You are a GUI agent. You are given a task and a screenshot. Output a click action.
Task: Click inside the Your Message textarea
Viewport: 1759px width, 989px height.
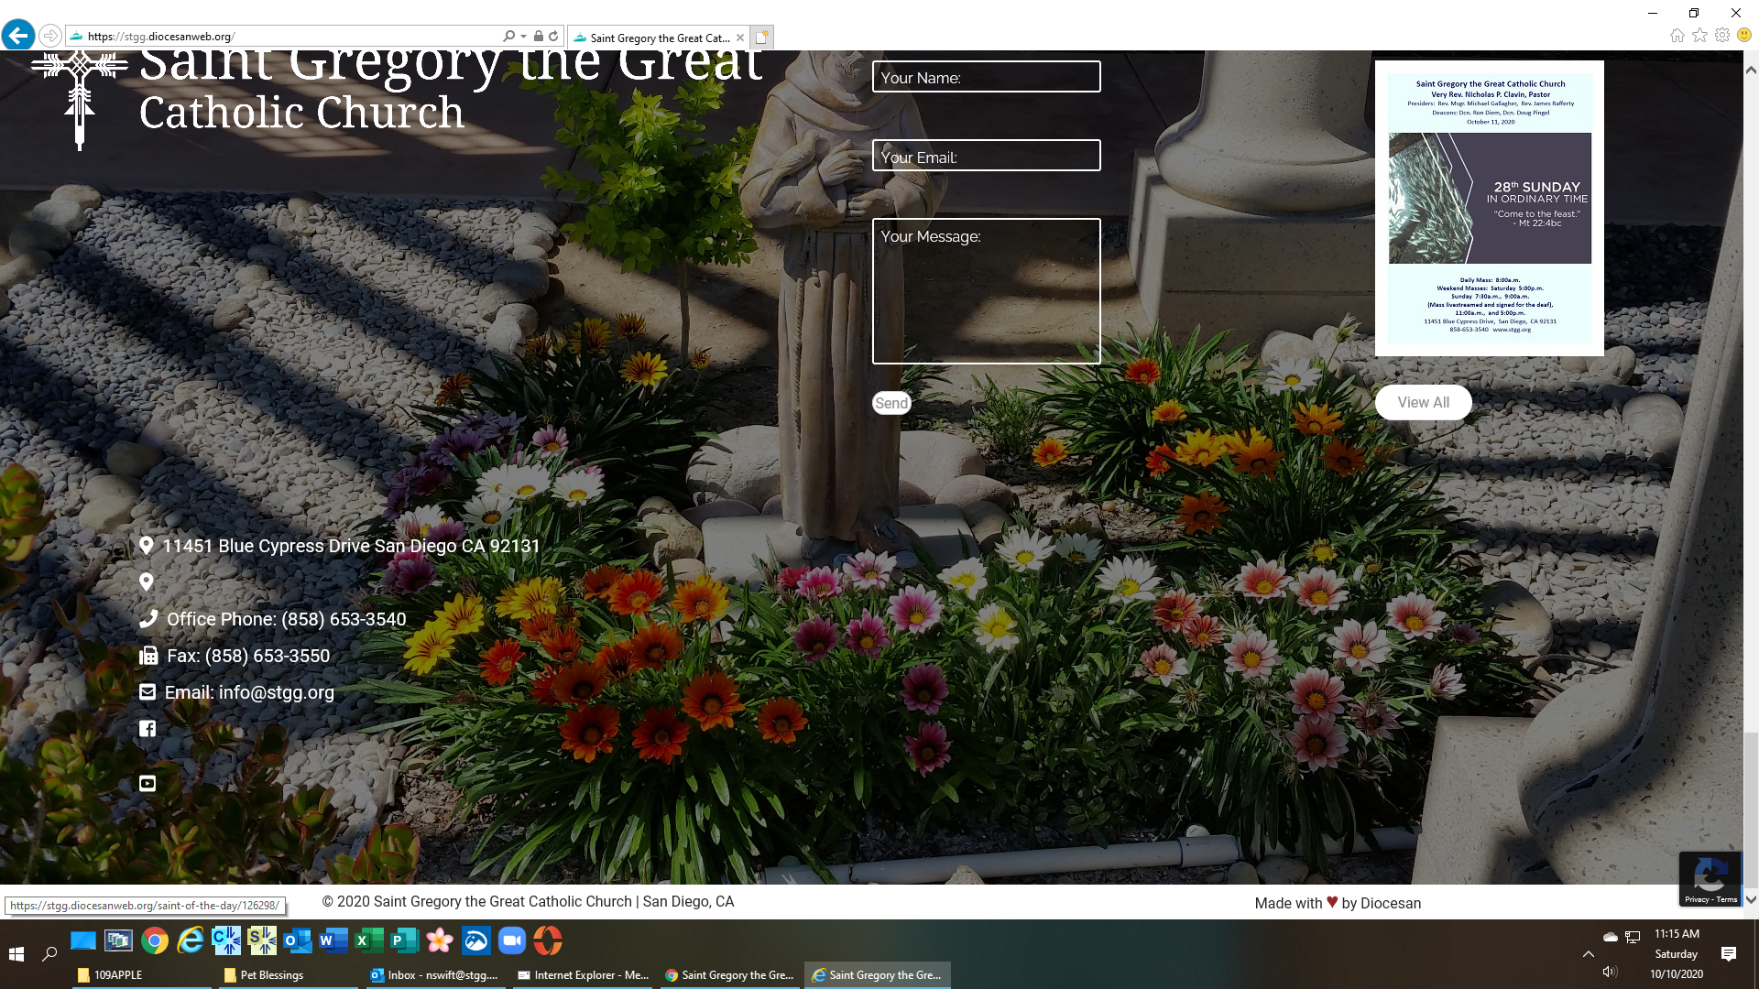986,291
